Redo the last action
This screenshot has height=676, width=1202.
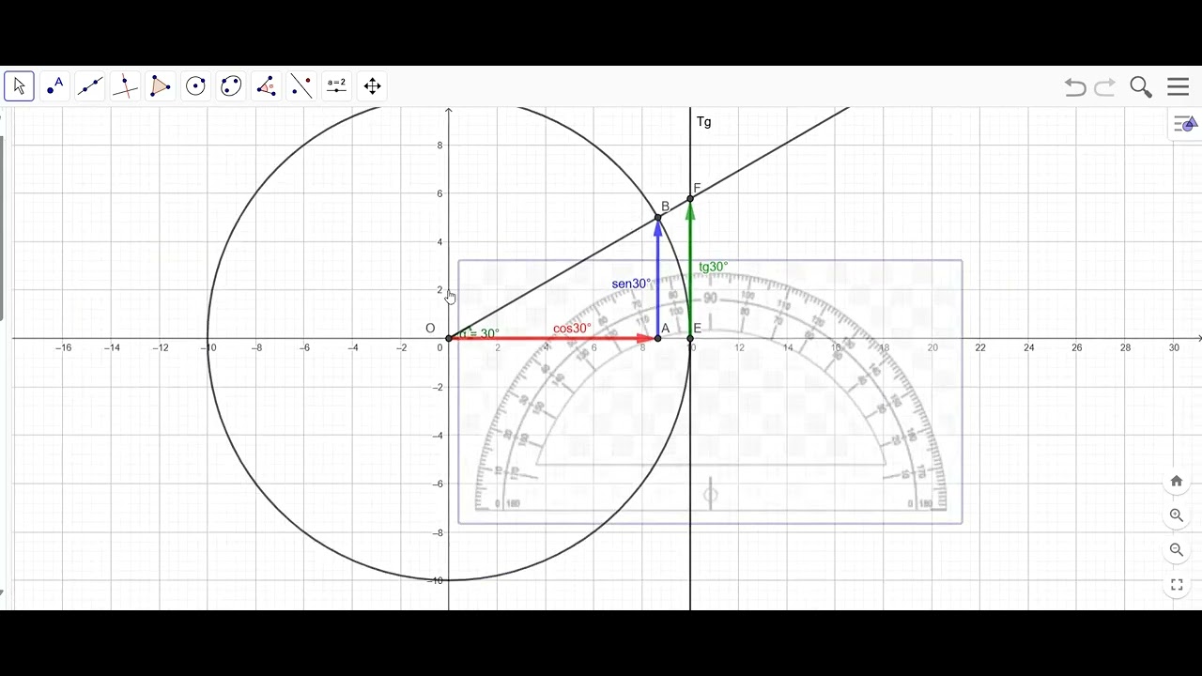(1105, 87)
